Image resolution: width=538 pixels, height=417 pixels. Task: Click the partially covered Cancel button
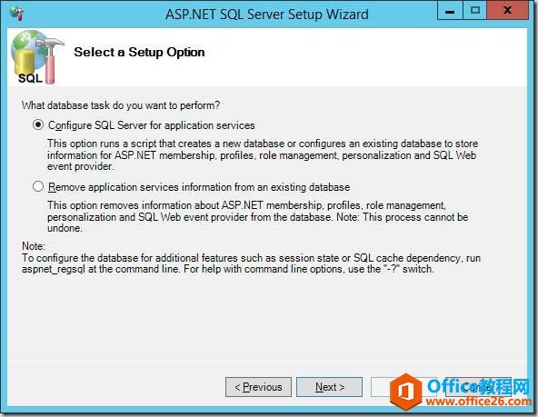click(478, 387)
